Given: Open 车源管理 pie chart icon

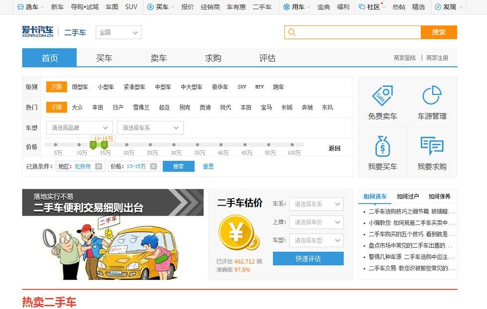Looking at the screenshot, I should pyautogui.click(x=432, y=96).
